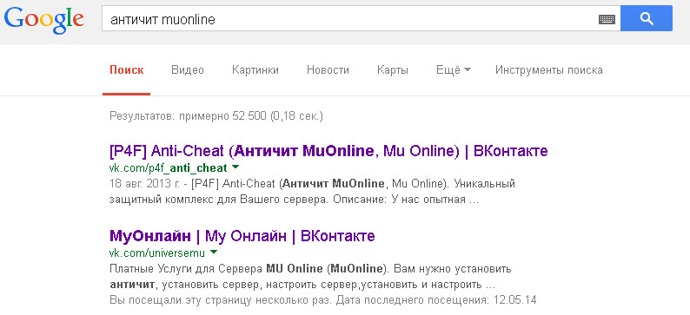The height and width of the screenshot is (315, 690).
Task: Click the results count text line
Action: 216,116
